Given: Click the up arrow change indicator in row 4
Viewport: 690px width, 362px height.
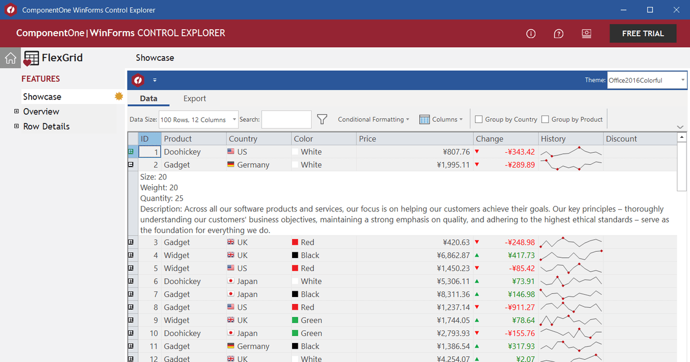Looking at the screenshot, I should tap(477, 255).
